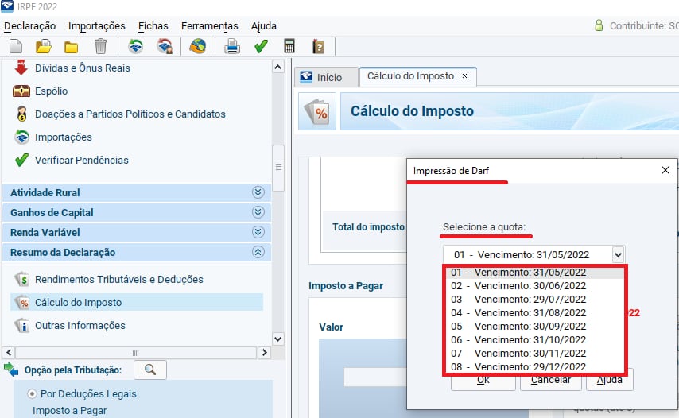
Task: Collapse the Resumo da Declaração section
Action: (x=258, y=252)
